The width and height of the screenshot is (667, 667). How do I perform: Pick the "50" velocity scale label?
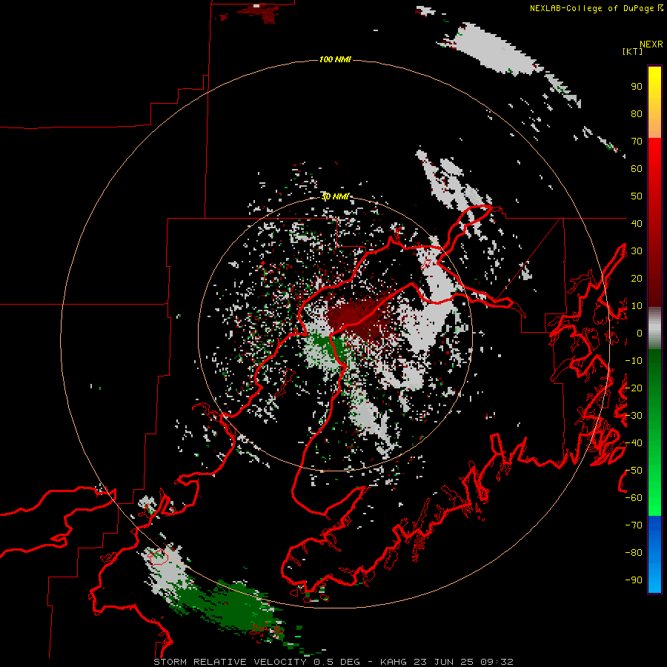coord(637,196)
